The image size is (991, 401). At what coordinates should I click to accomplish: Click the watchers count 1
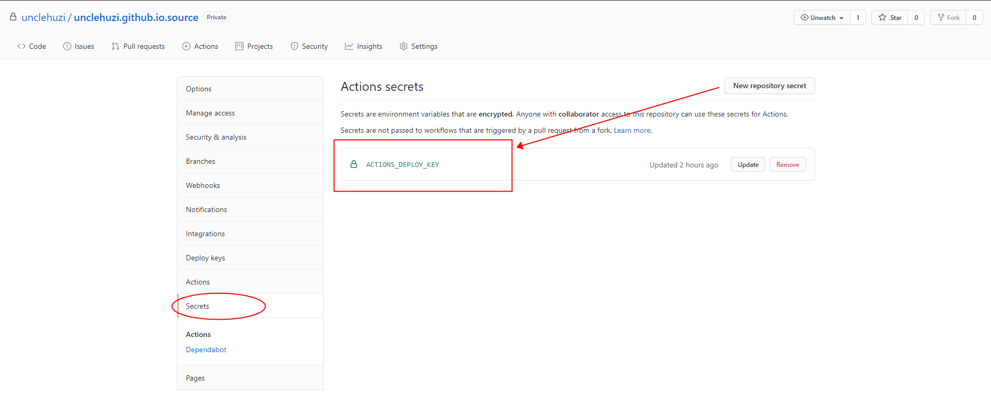click(x=858, y=17)
